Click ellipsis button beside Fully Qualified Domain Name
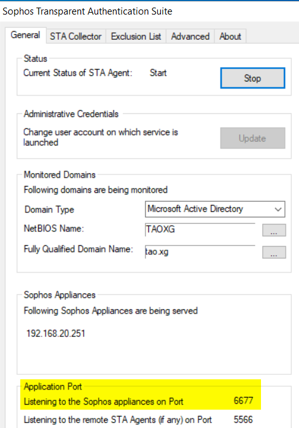This screenshot has height=428, width=299. point(274,252)
